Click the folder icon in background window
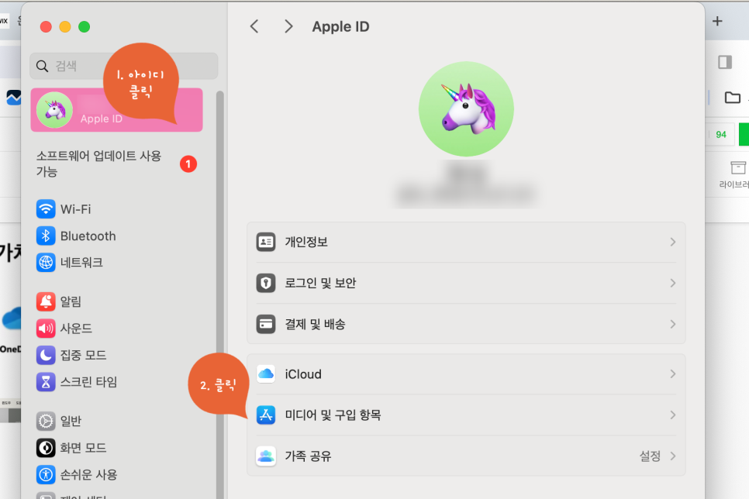Viewport: 749px width, 499px height. (x=732, y=98)
